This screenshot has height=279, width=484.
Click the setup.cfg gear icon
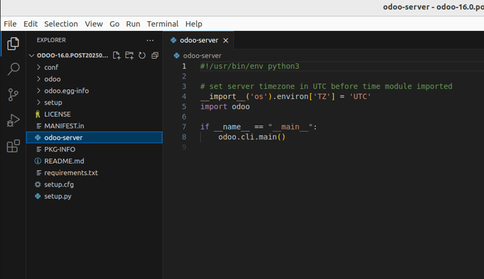pos(38,184)
